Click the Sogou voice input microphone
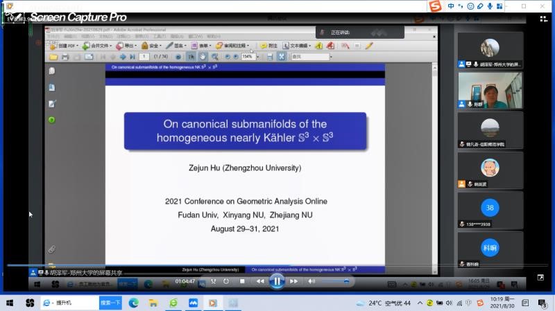The width and height of the screenshot is (555, 311). click(x=490, y=6)
